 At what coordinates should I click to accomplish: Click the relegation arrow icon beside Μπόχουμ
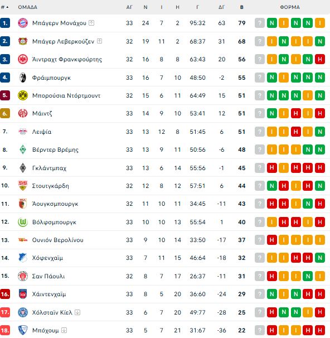click(64, 330)
